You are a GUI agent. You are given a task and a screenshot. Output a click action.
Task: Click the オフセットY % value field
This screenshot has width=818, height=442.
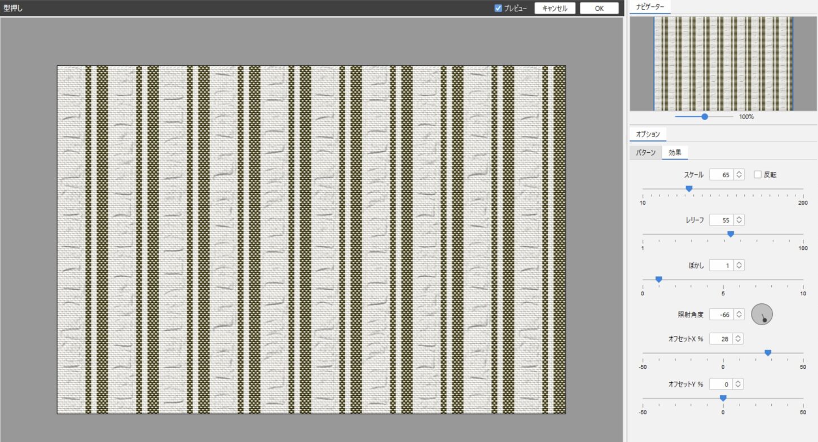pyautogui.click(x=722, y=384)
